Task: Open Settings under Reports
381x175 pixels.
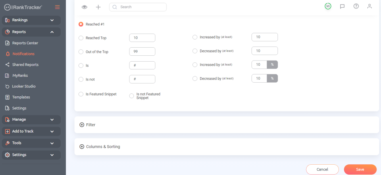Action: 19,108
